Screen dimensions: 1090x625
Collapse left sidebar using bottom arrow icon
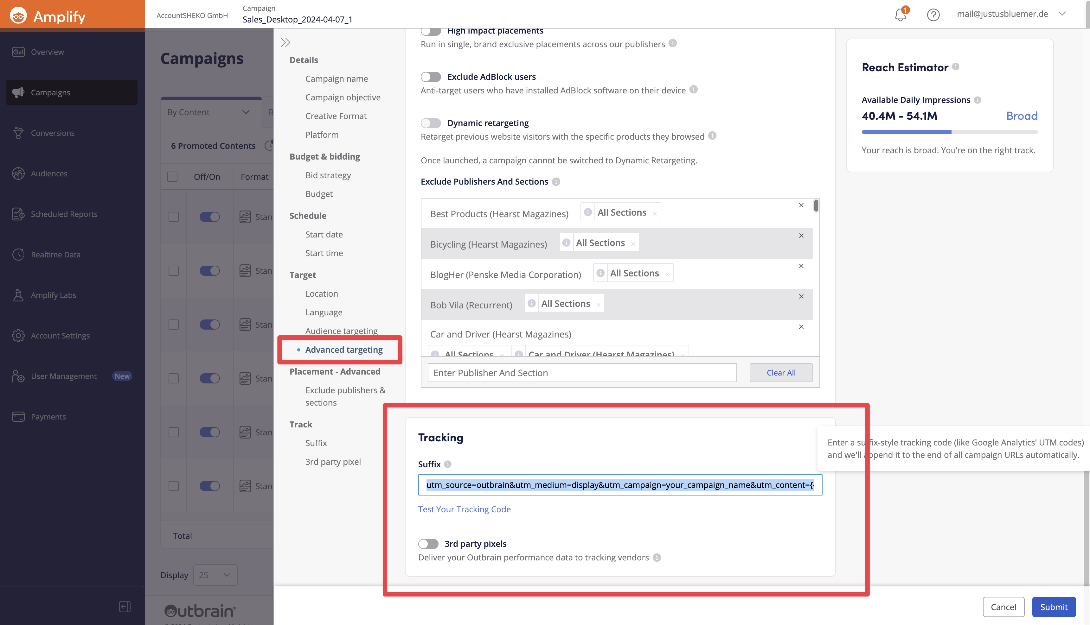click(x=125, y=607)
